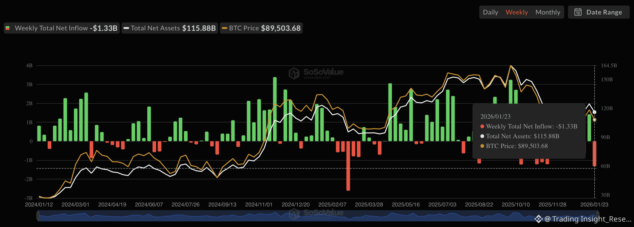Click the largest red outflow bar near 2025/02
Image resolution: width=634 pixels, height=227 pixels.
click(348, 166)
